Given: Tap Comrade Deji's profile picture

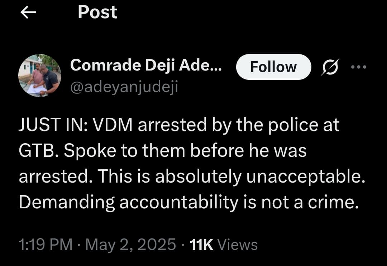Looking at the screenshot, I should 40,76.
